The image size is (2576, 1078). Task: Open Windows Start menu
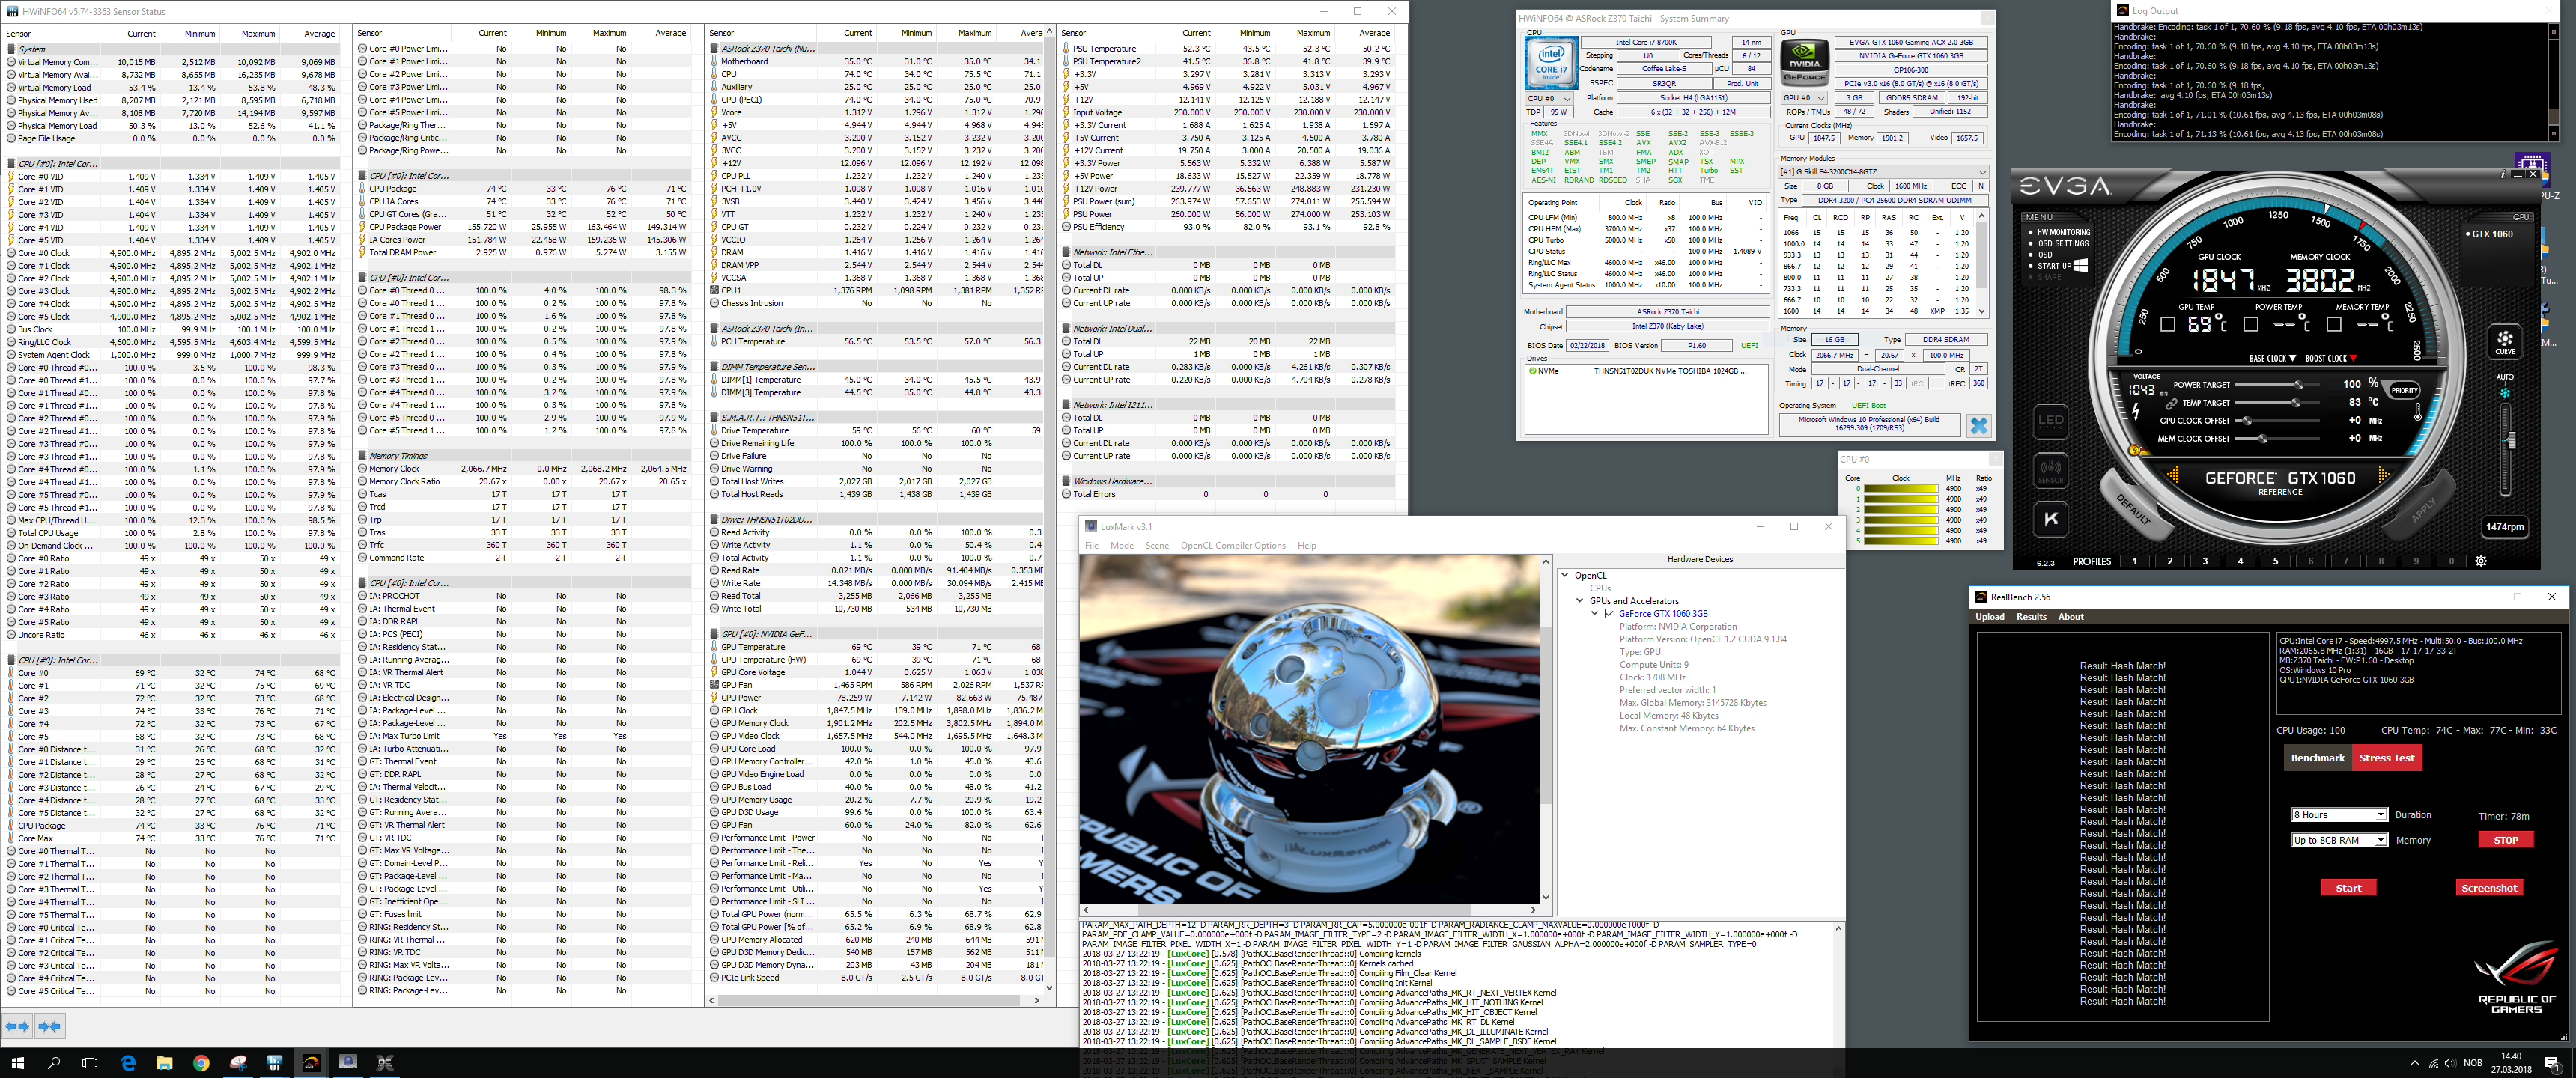pos(17,1063)
